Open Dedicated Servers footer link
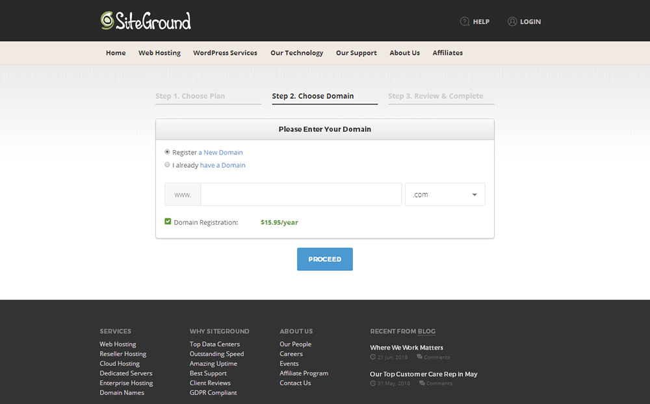Image resolution: width=650 pixels, height=404 pixels. pyautogui.click(x=126, y=373)
